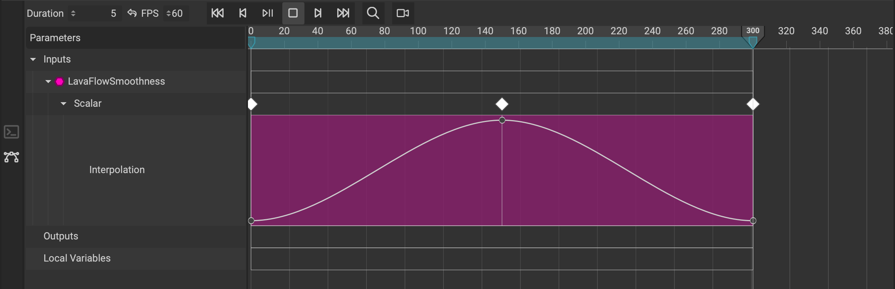Toggle play/pause playback

pos(268,13)
